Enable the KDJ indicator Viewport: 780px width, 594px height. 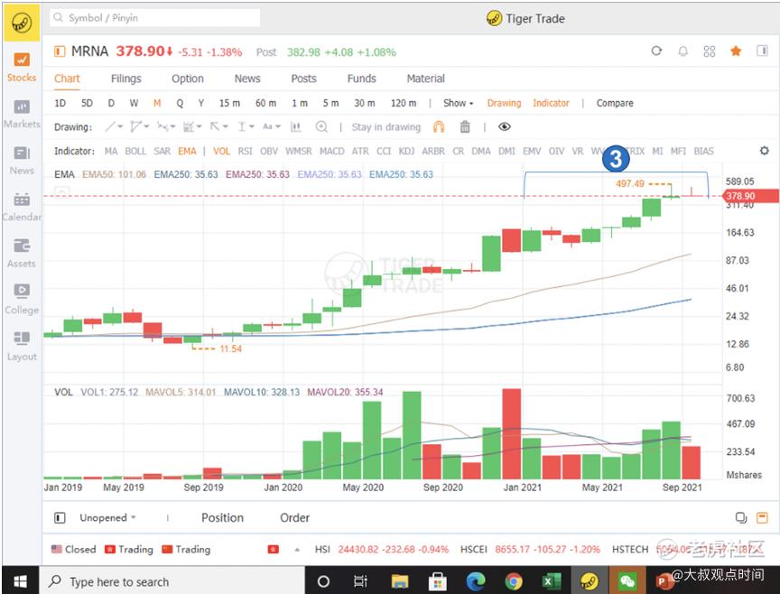406,151
